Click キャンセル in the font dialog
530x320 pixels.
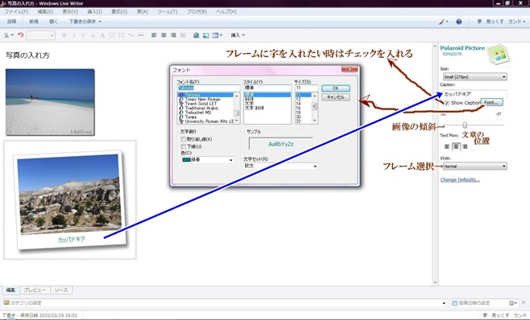(336, 97)
